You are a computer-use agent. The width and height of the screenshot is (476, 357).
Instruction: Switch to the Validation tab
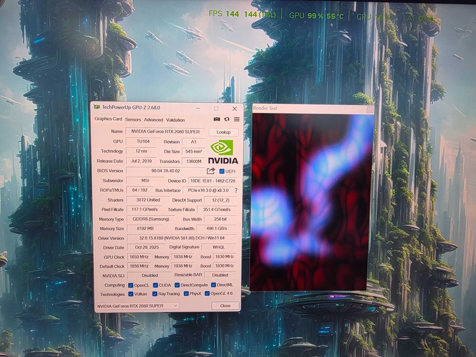[175, 120]
